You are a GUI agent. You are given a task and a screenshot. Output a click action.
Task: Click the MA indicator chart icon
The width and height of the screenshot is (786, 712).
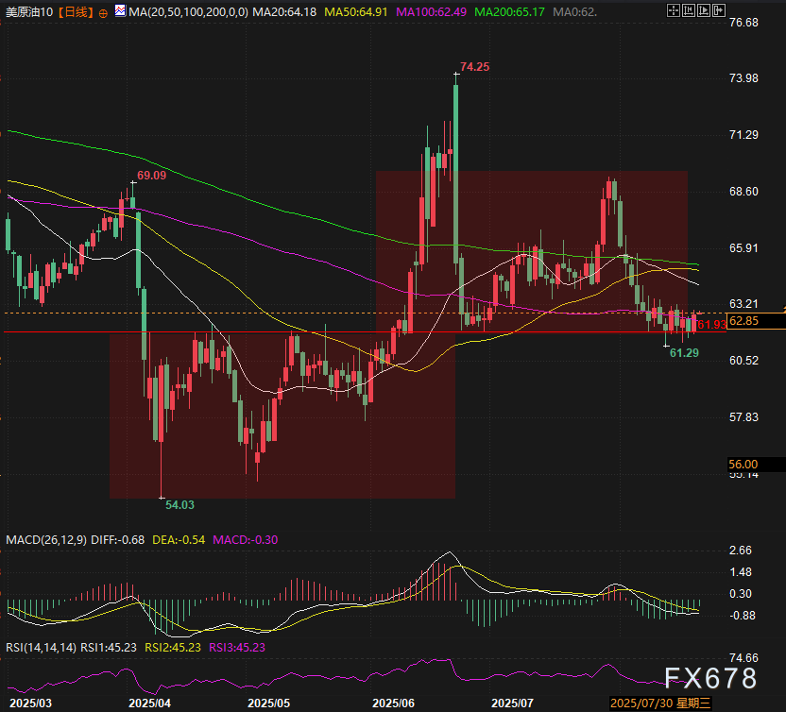pos(119,12)
